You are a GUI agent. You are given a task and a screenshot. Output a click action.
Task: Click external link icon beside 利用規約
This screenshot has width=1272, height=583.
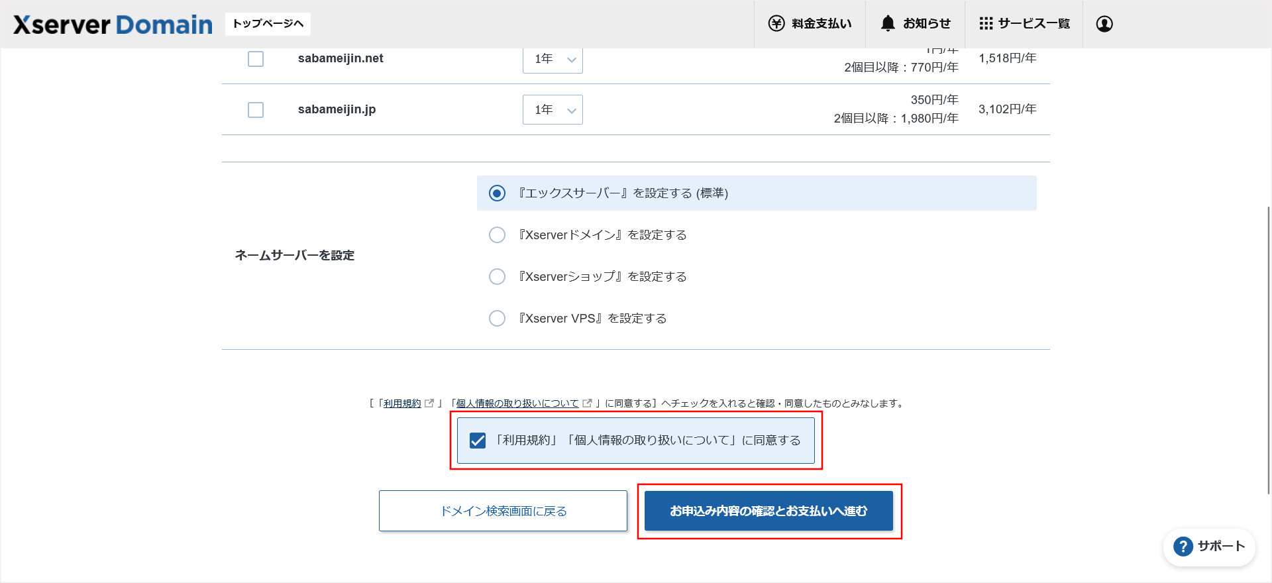pos(429,403)
